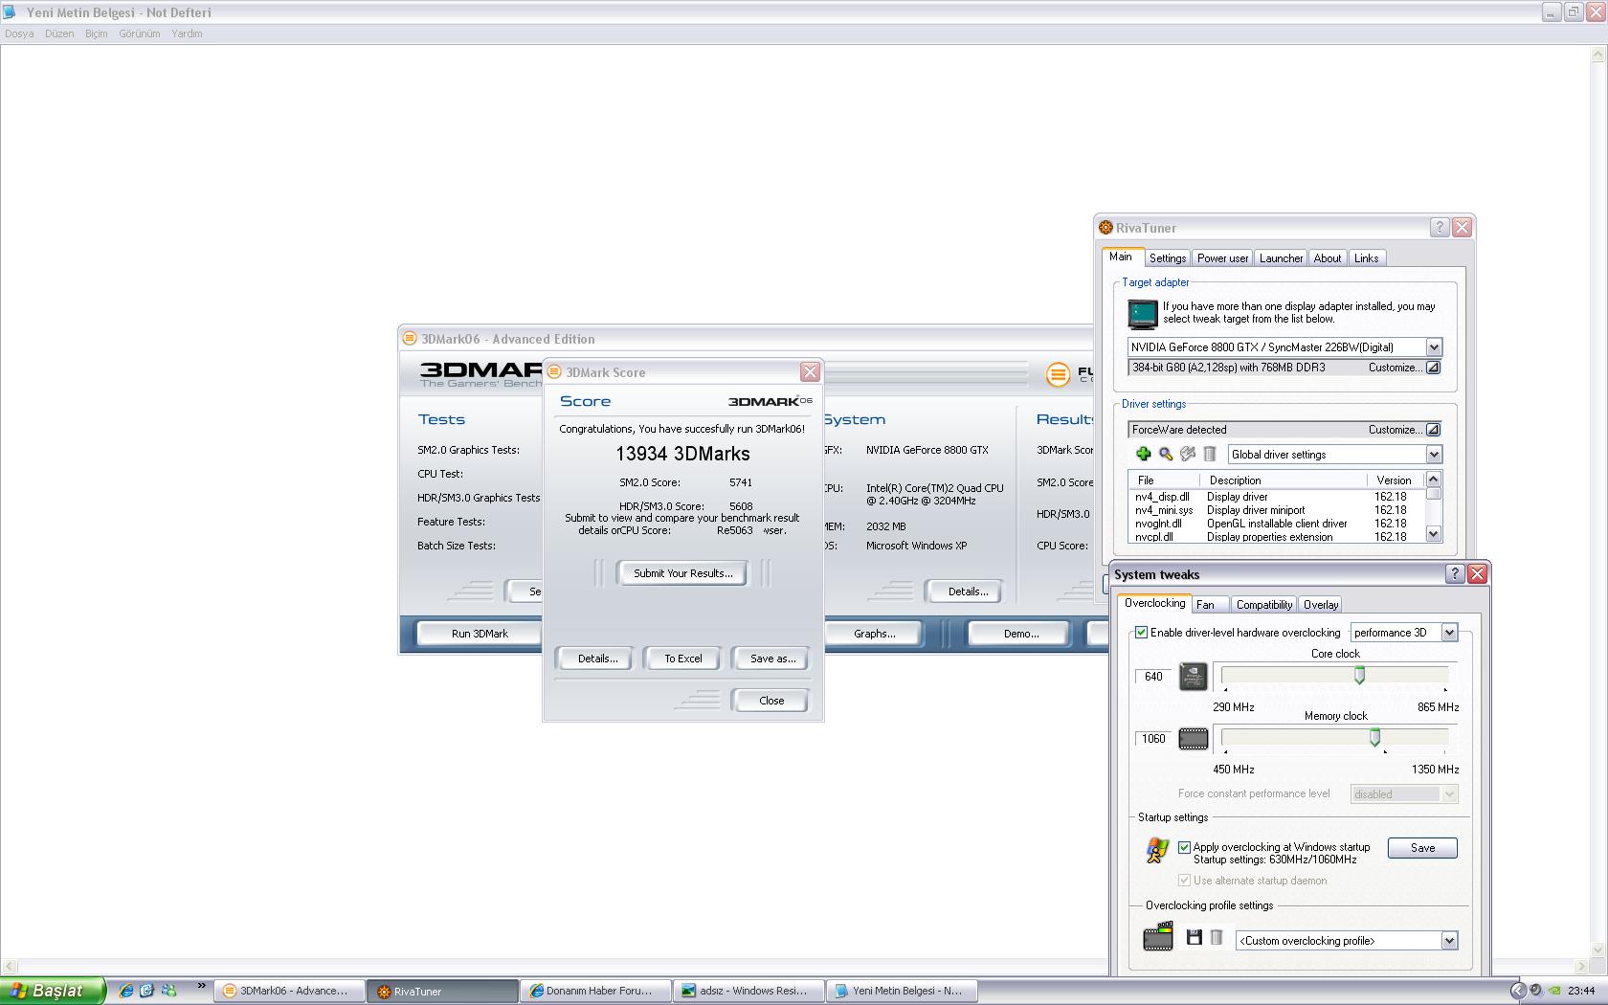Viewport: 1608px width, 1005px height.
Task: Click Details button in 3DMark Score dialog
Action: click(597, 659)
